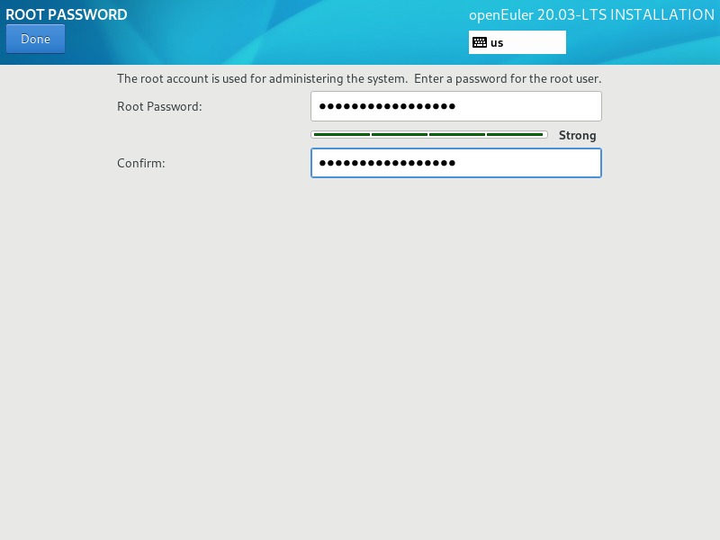Click the root account description text

point(359,79)
